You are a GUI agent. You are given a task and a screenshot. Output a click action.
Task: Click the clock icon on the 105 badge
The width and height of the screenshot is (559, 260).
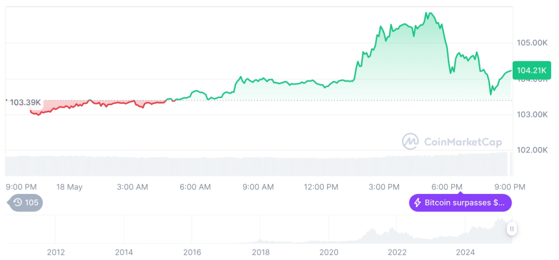tap(18, 202)
